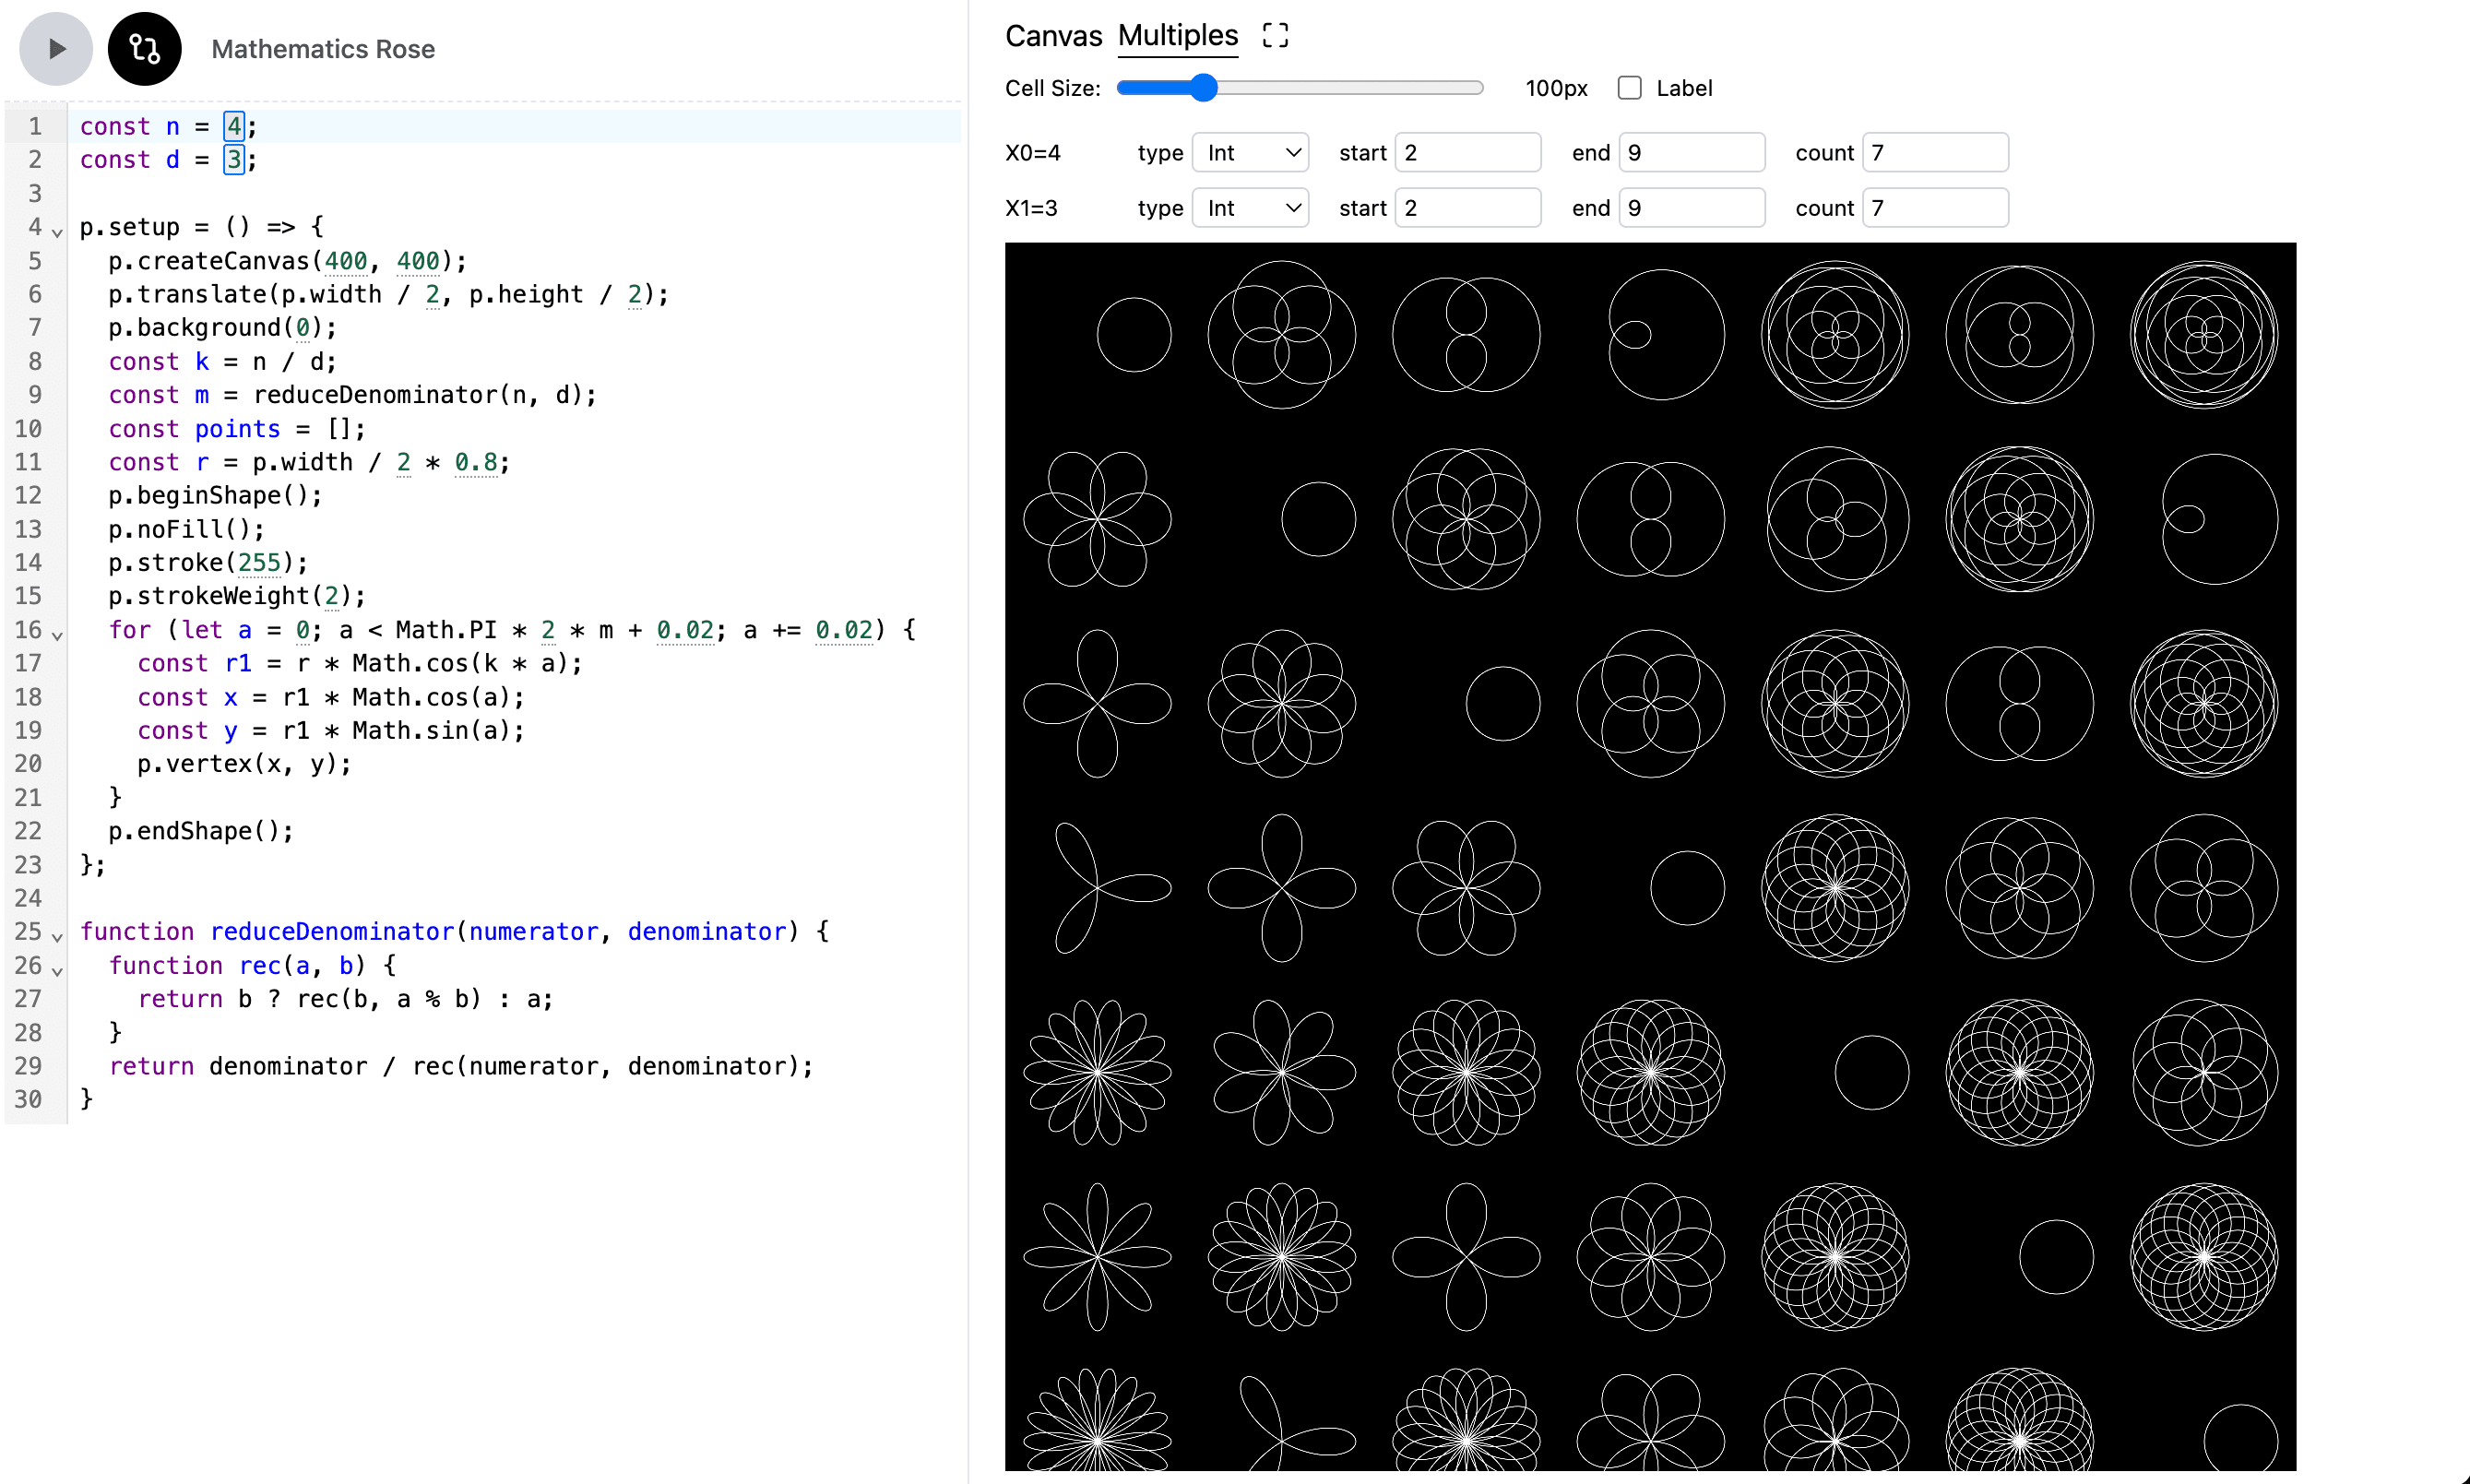The image size is (2470, 1484).
Task: Click the Mathematics Rose title
Action: [x=323, y=49]
